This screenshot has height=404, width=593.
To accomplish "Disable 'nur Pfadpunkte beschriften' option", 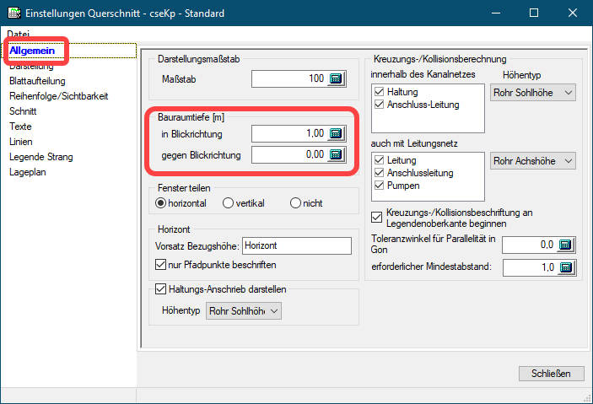I will click(x=163, y=264).
